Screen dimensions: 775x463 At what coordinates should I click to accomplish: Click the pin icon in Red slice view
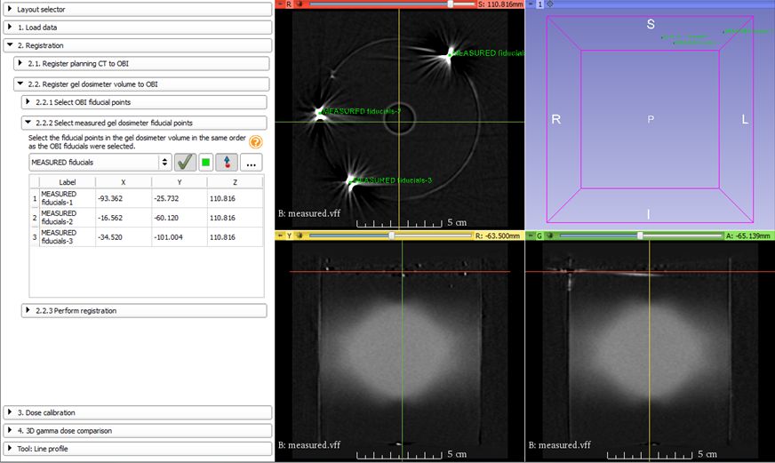click(280, 4)
